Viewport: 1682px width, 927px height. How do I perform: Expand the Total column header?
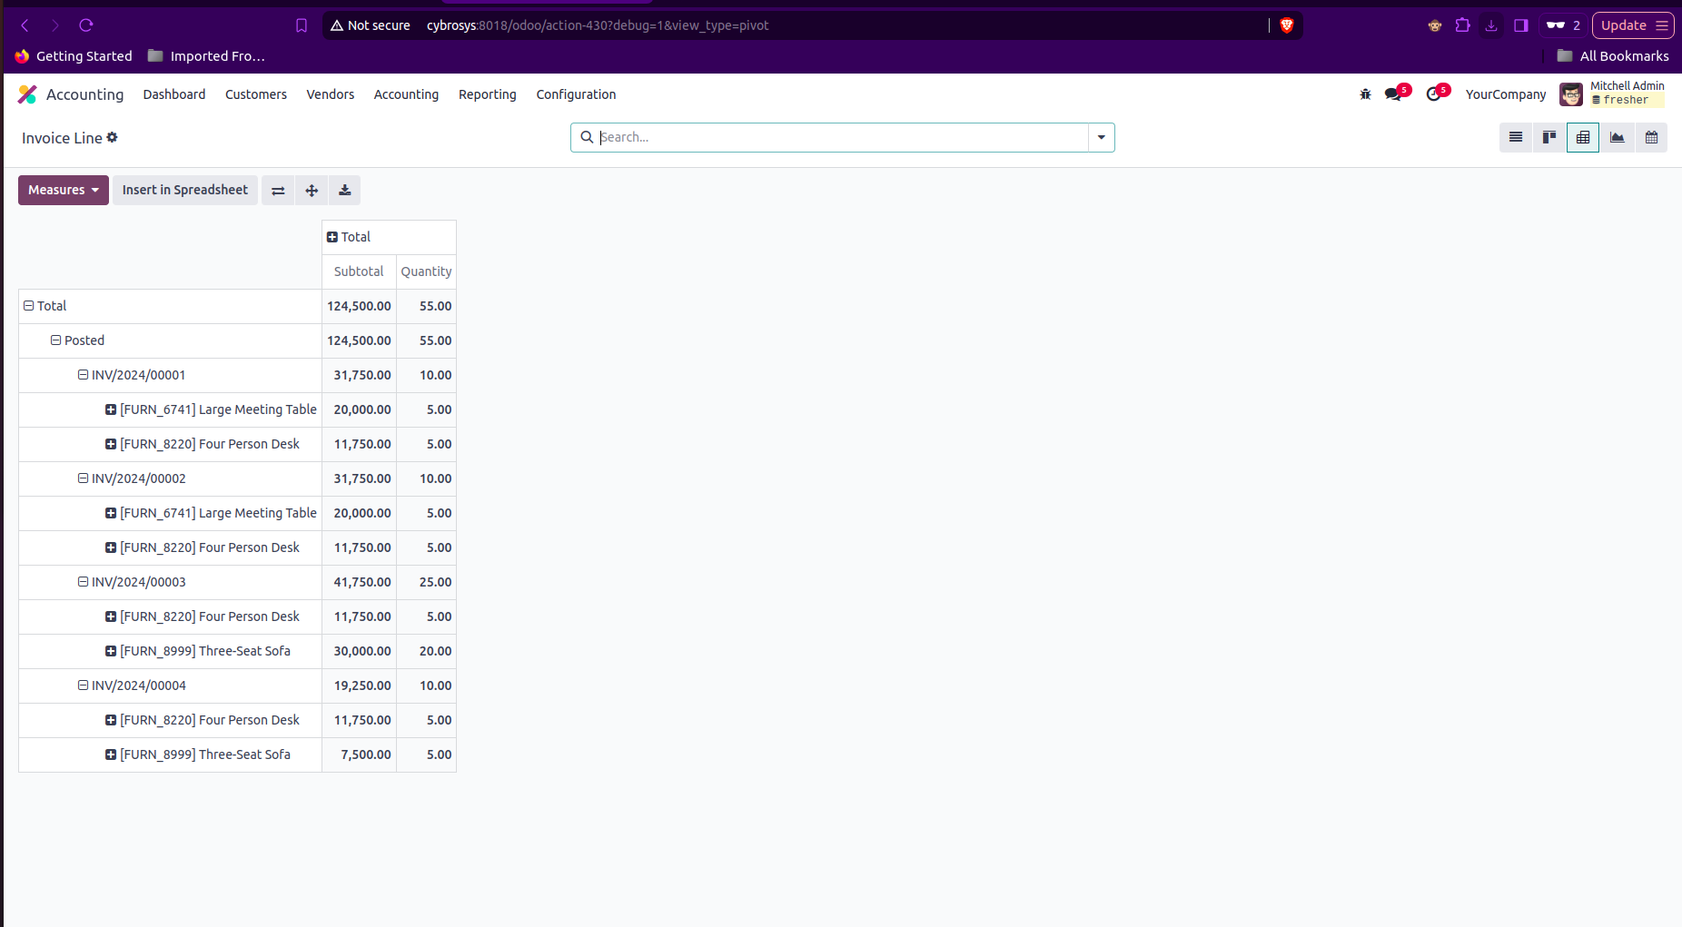point(349,237)
